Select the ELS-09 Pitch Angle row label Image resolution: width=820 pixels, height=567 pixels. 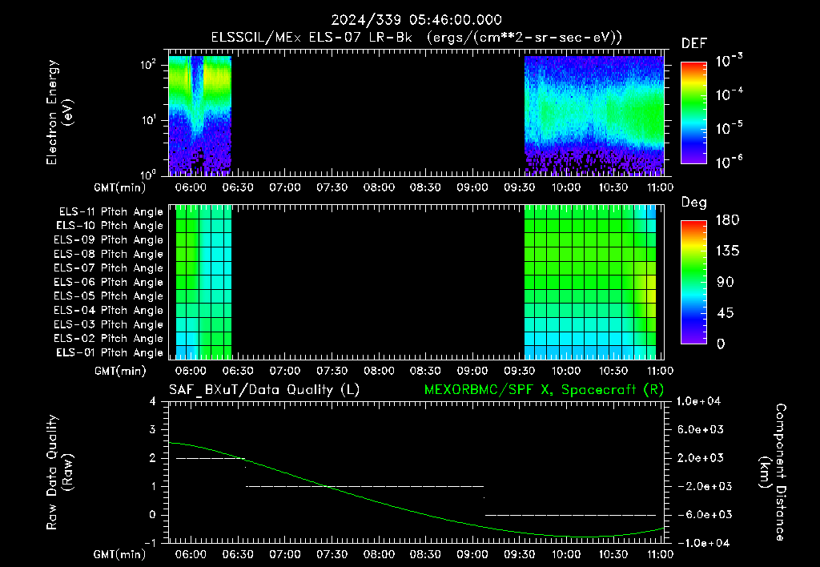109,240
